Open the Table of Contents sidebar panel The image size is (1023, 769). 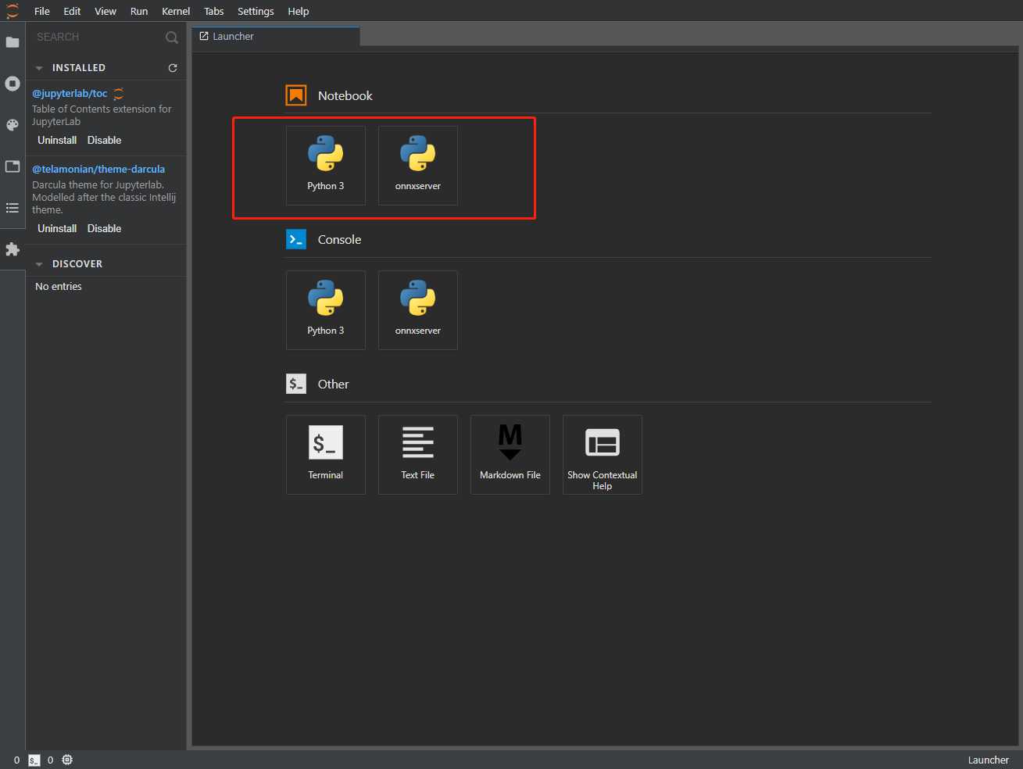pos(13,208)
